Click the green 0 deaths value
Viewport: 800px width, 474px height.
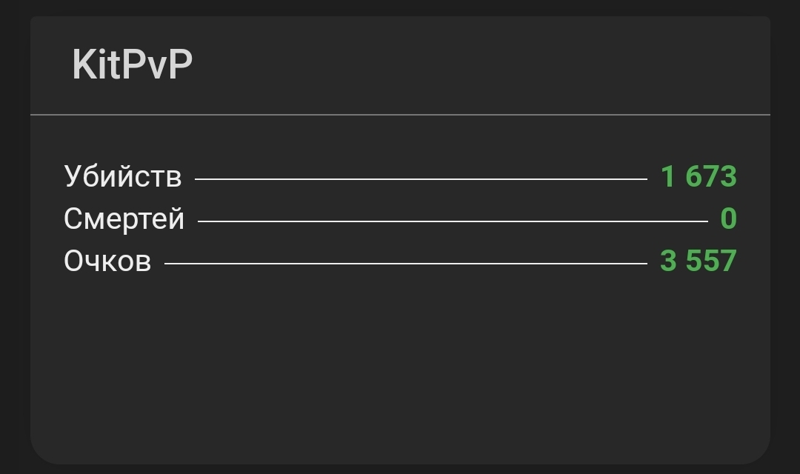(x=728, y=219)
